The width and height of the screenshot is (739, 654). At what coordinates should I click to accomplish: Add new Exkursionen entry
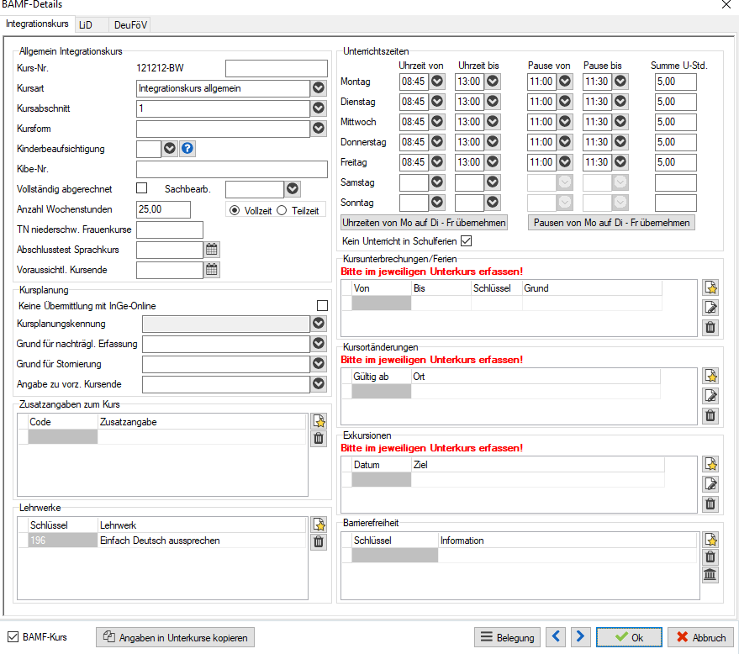coord(710,464)
